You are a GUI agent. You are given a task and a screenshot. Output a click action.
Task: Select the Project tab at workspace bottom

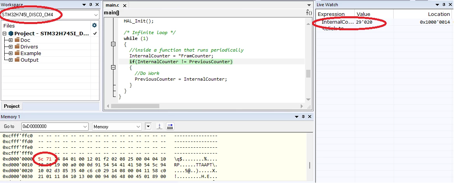pyautogui.click(x=12, y=106)
